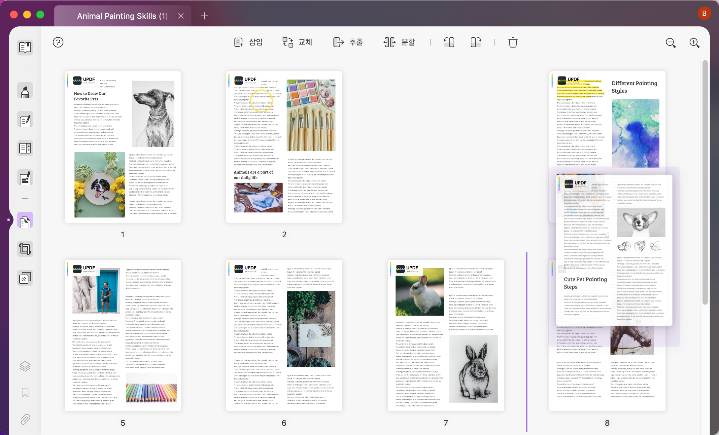Zoom in page thumbnails
This screenshot has height=435, width=719.
694,43
